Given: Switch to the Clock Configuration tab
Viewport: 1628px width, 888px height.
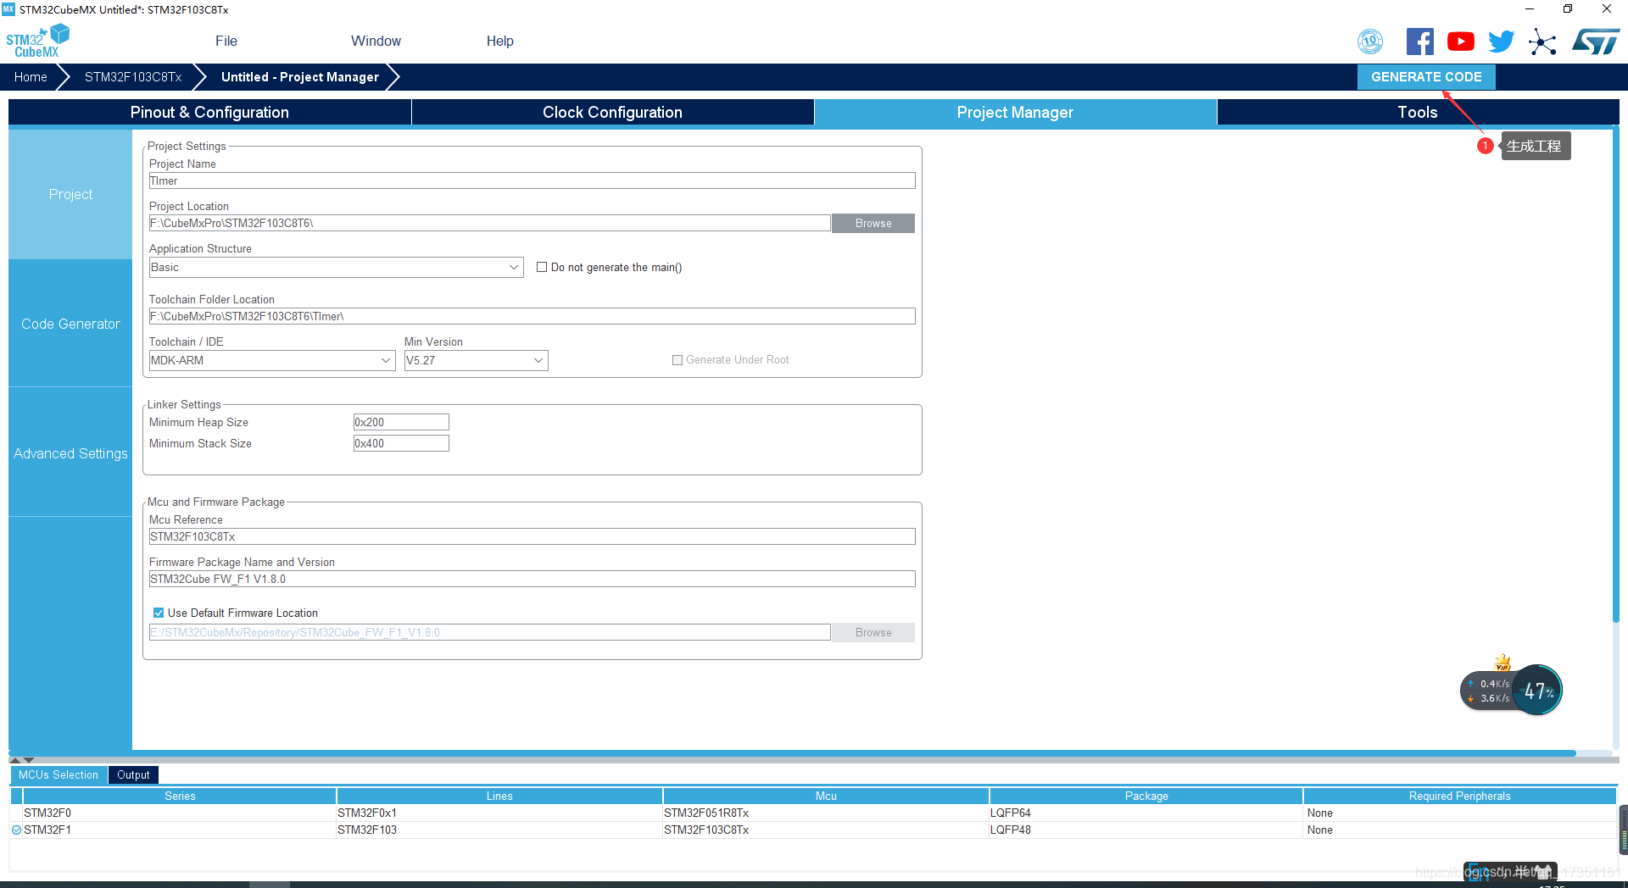Looking at the screenshot, I should [x=612, y=112].
